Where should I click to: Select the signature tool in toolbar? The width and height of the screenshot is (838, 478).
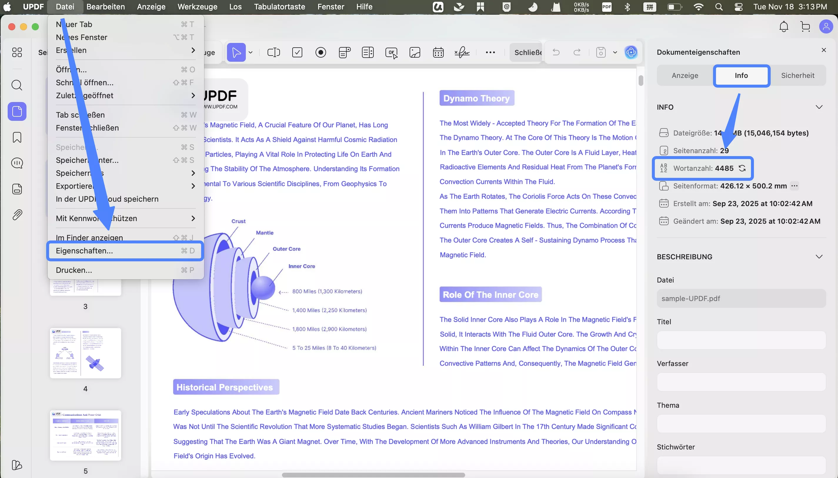462,53
